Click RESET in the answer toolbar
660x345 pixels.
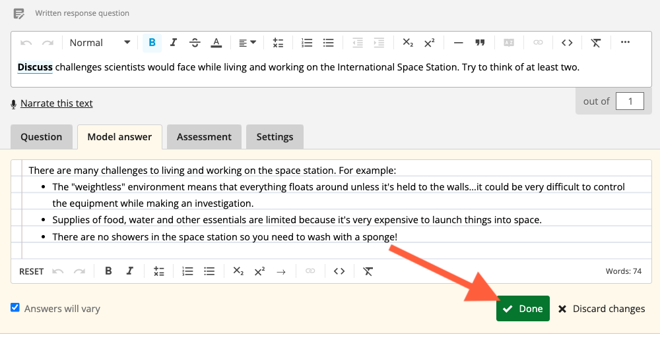click(31, 271)
